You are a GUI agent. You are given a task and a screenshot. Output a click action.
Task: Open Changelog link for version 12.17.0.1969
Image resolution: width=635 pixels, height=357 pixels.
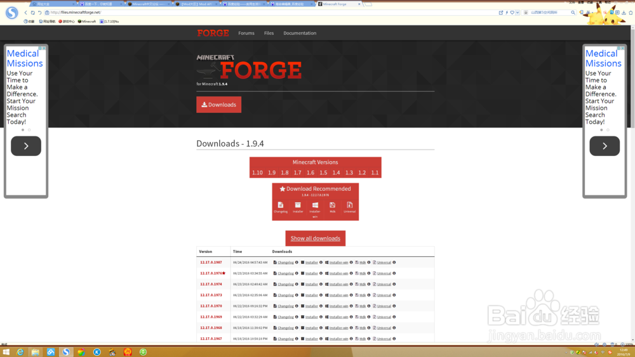[x=286, y=317]
